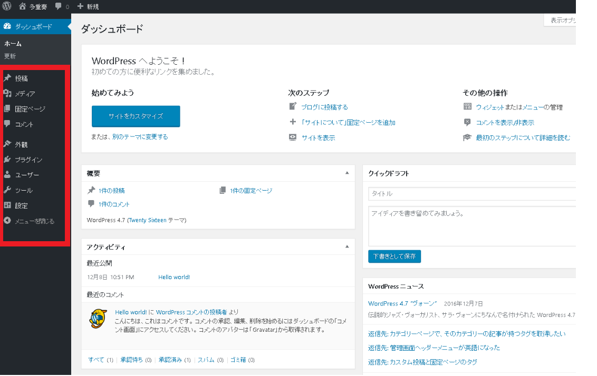This screenshot has width=597, height=376.
Task: Click the comment toggle icon under その他の操作
Action: pyautogui.click(x=467, y=122)
